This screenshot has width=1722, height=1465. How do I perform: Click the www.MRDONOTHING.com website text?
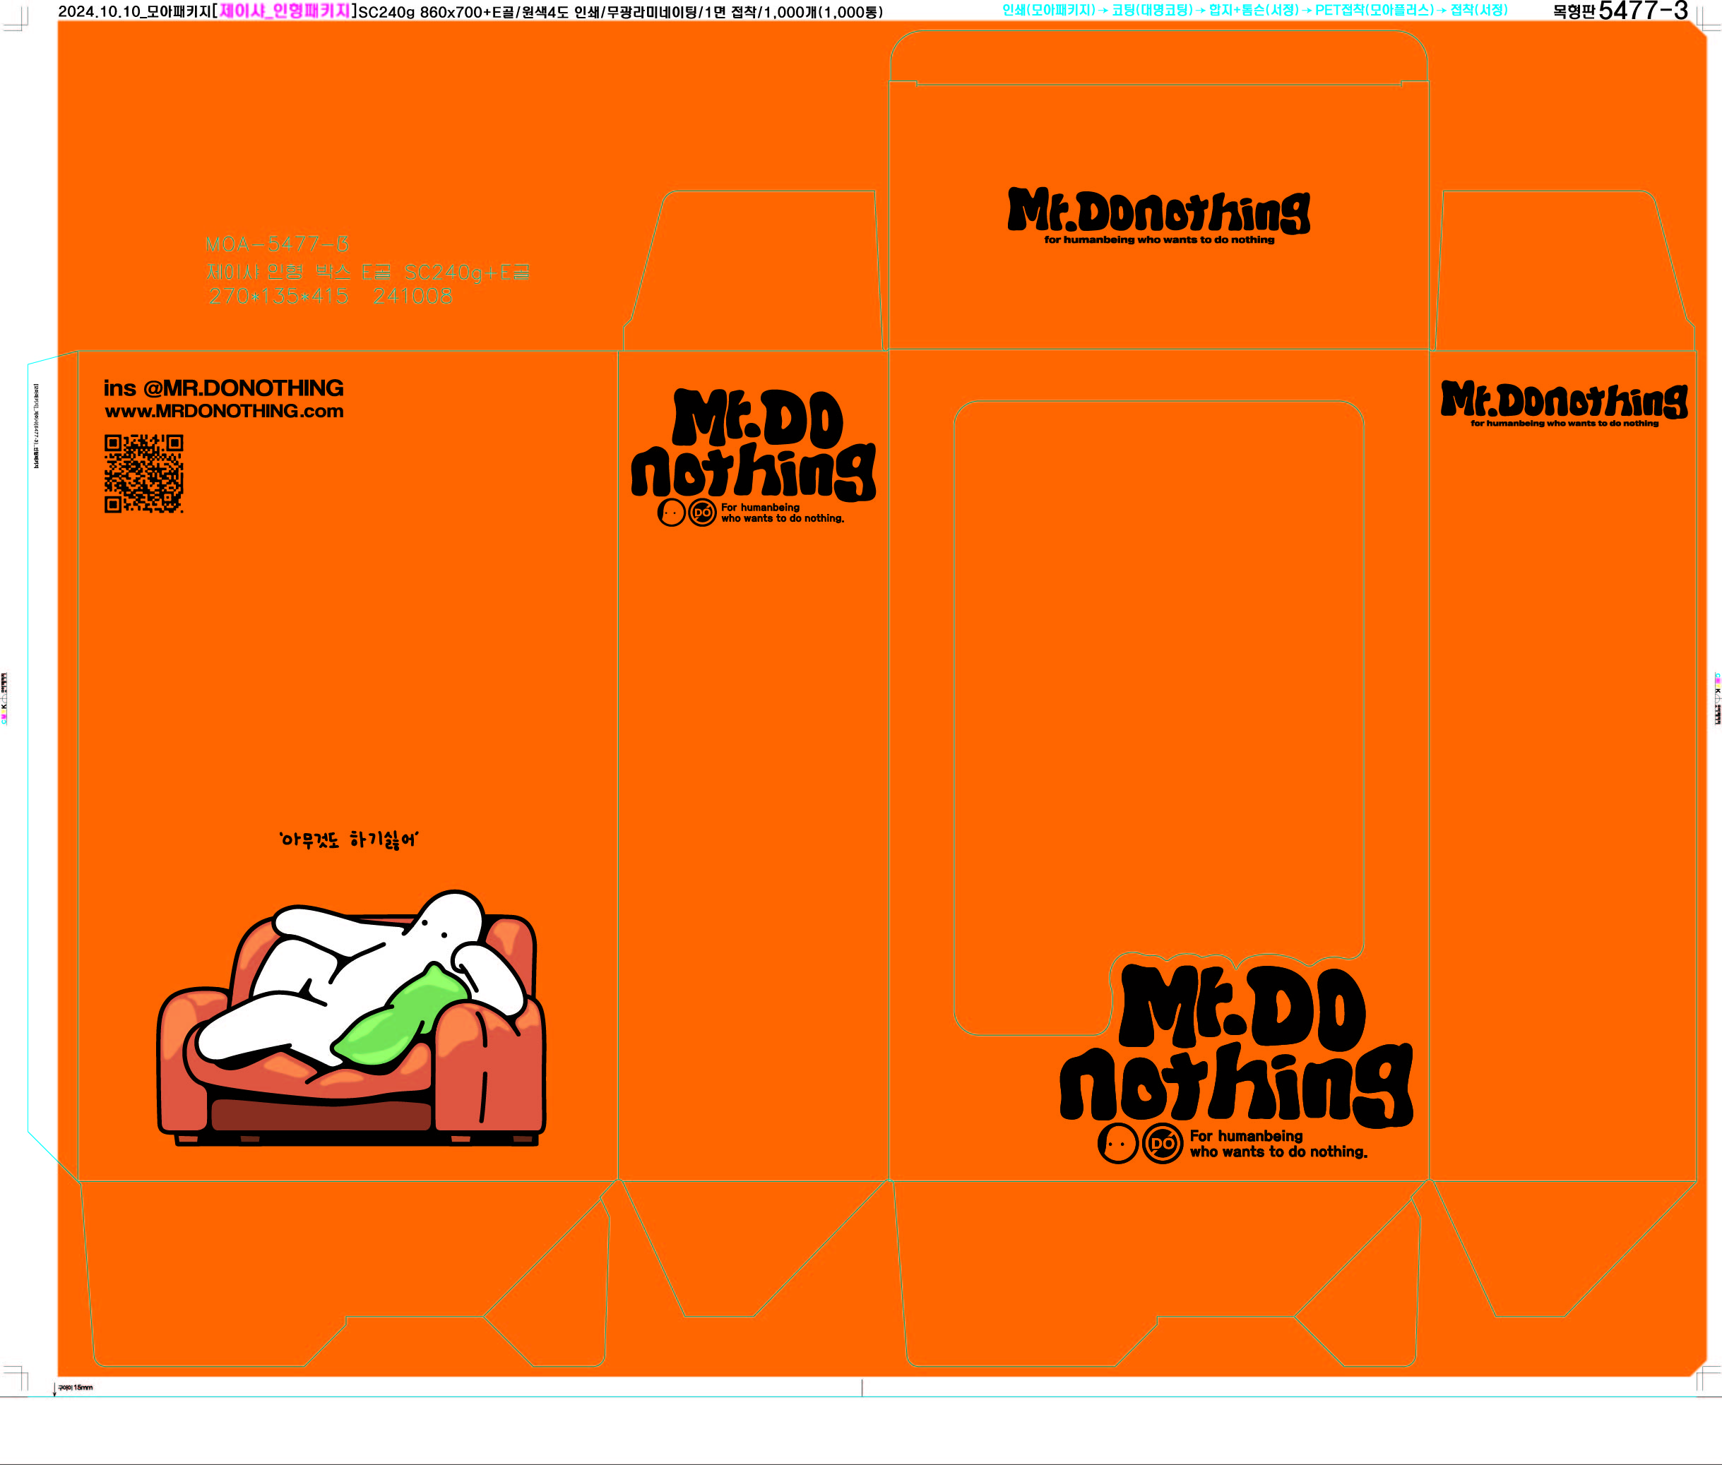pyautogui.click(x=225, y=411)
